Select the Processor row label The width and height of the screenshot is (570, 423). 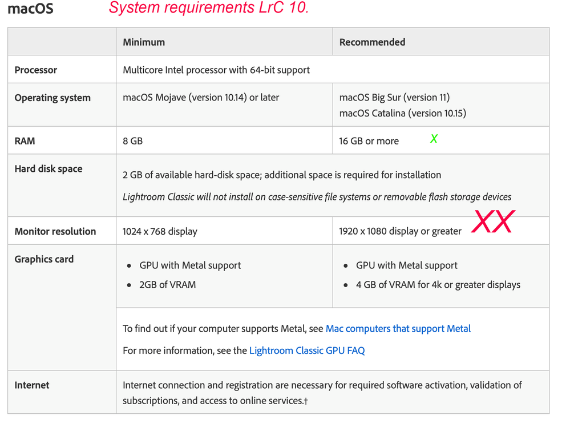[36, 70]
